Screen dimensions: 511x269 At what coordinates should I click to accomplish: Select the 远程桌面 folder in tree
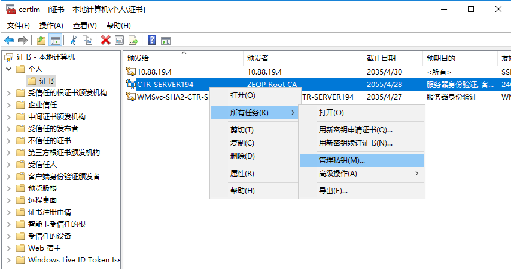42,200
